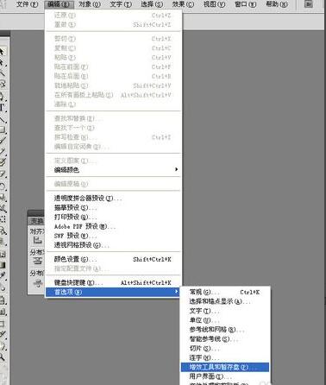
Task: Select the black arrow Selection tool
Action: (x=3, y=52)
